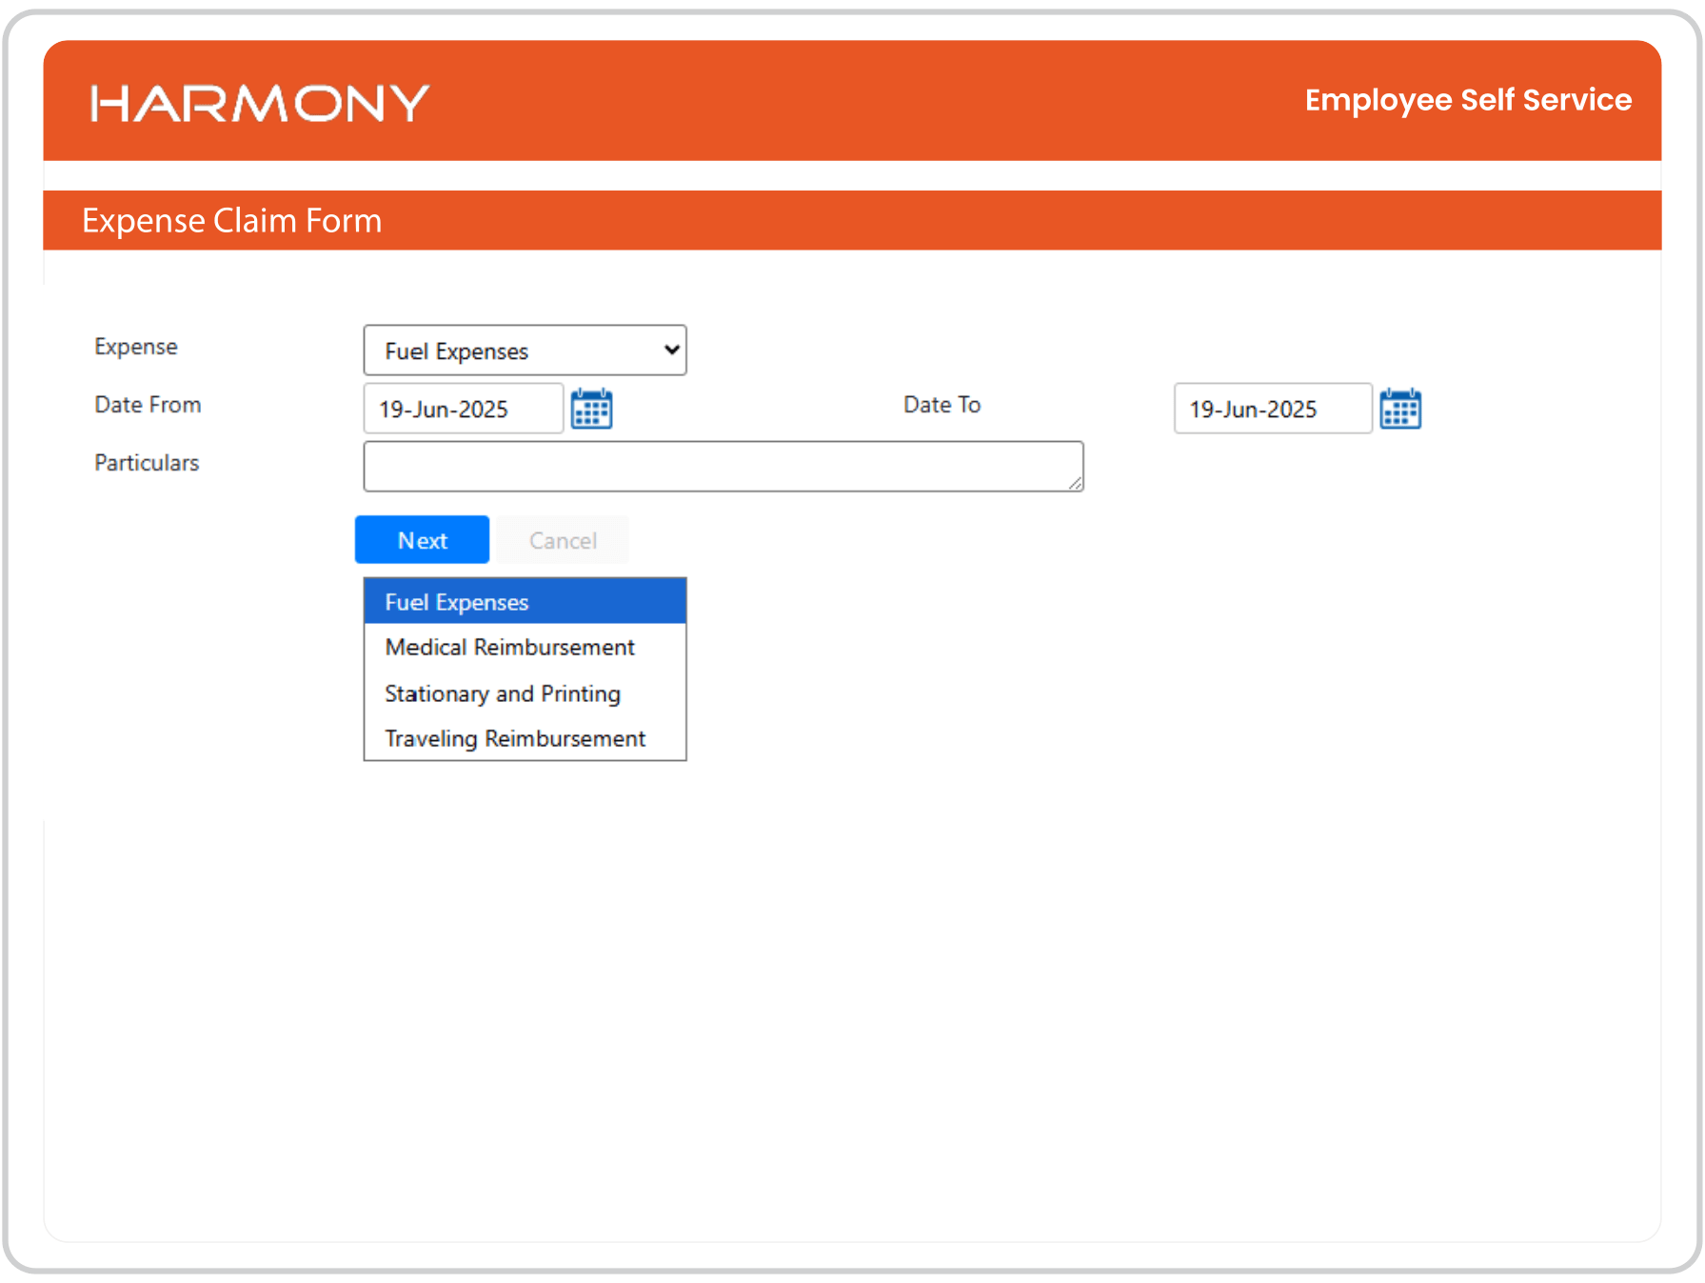The image size is (1705, 1283).
Task: Select Traveling Reimbursement option
Action: coord(525,738)
